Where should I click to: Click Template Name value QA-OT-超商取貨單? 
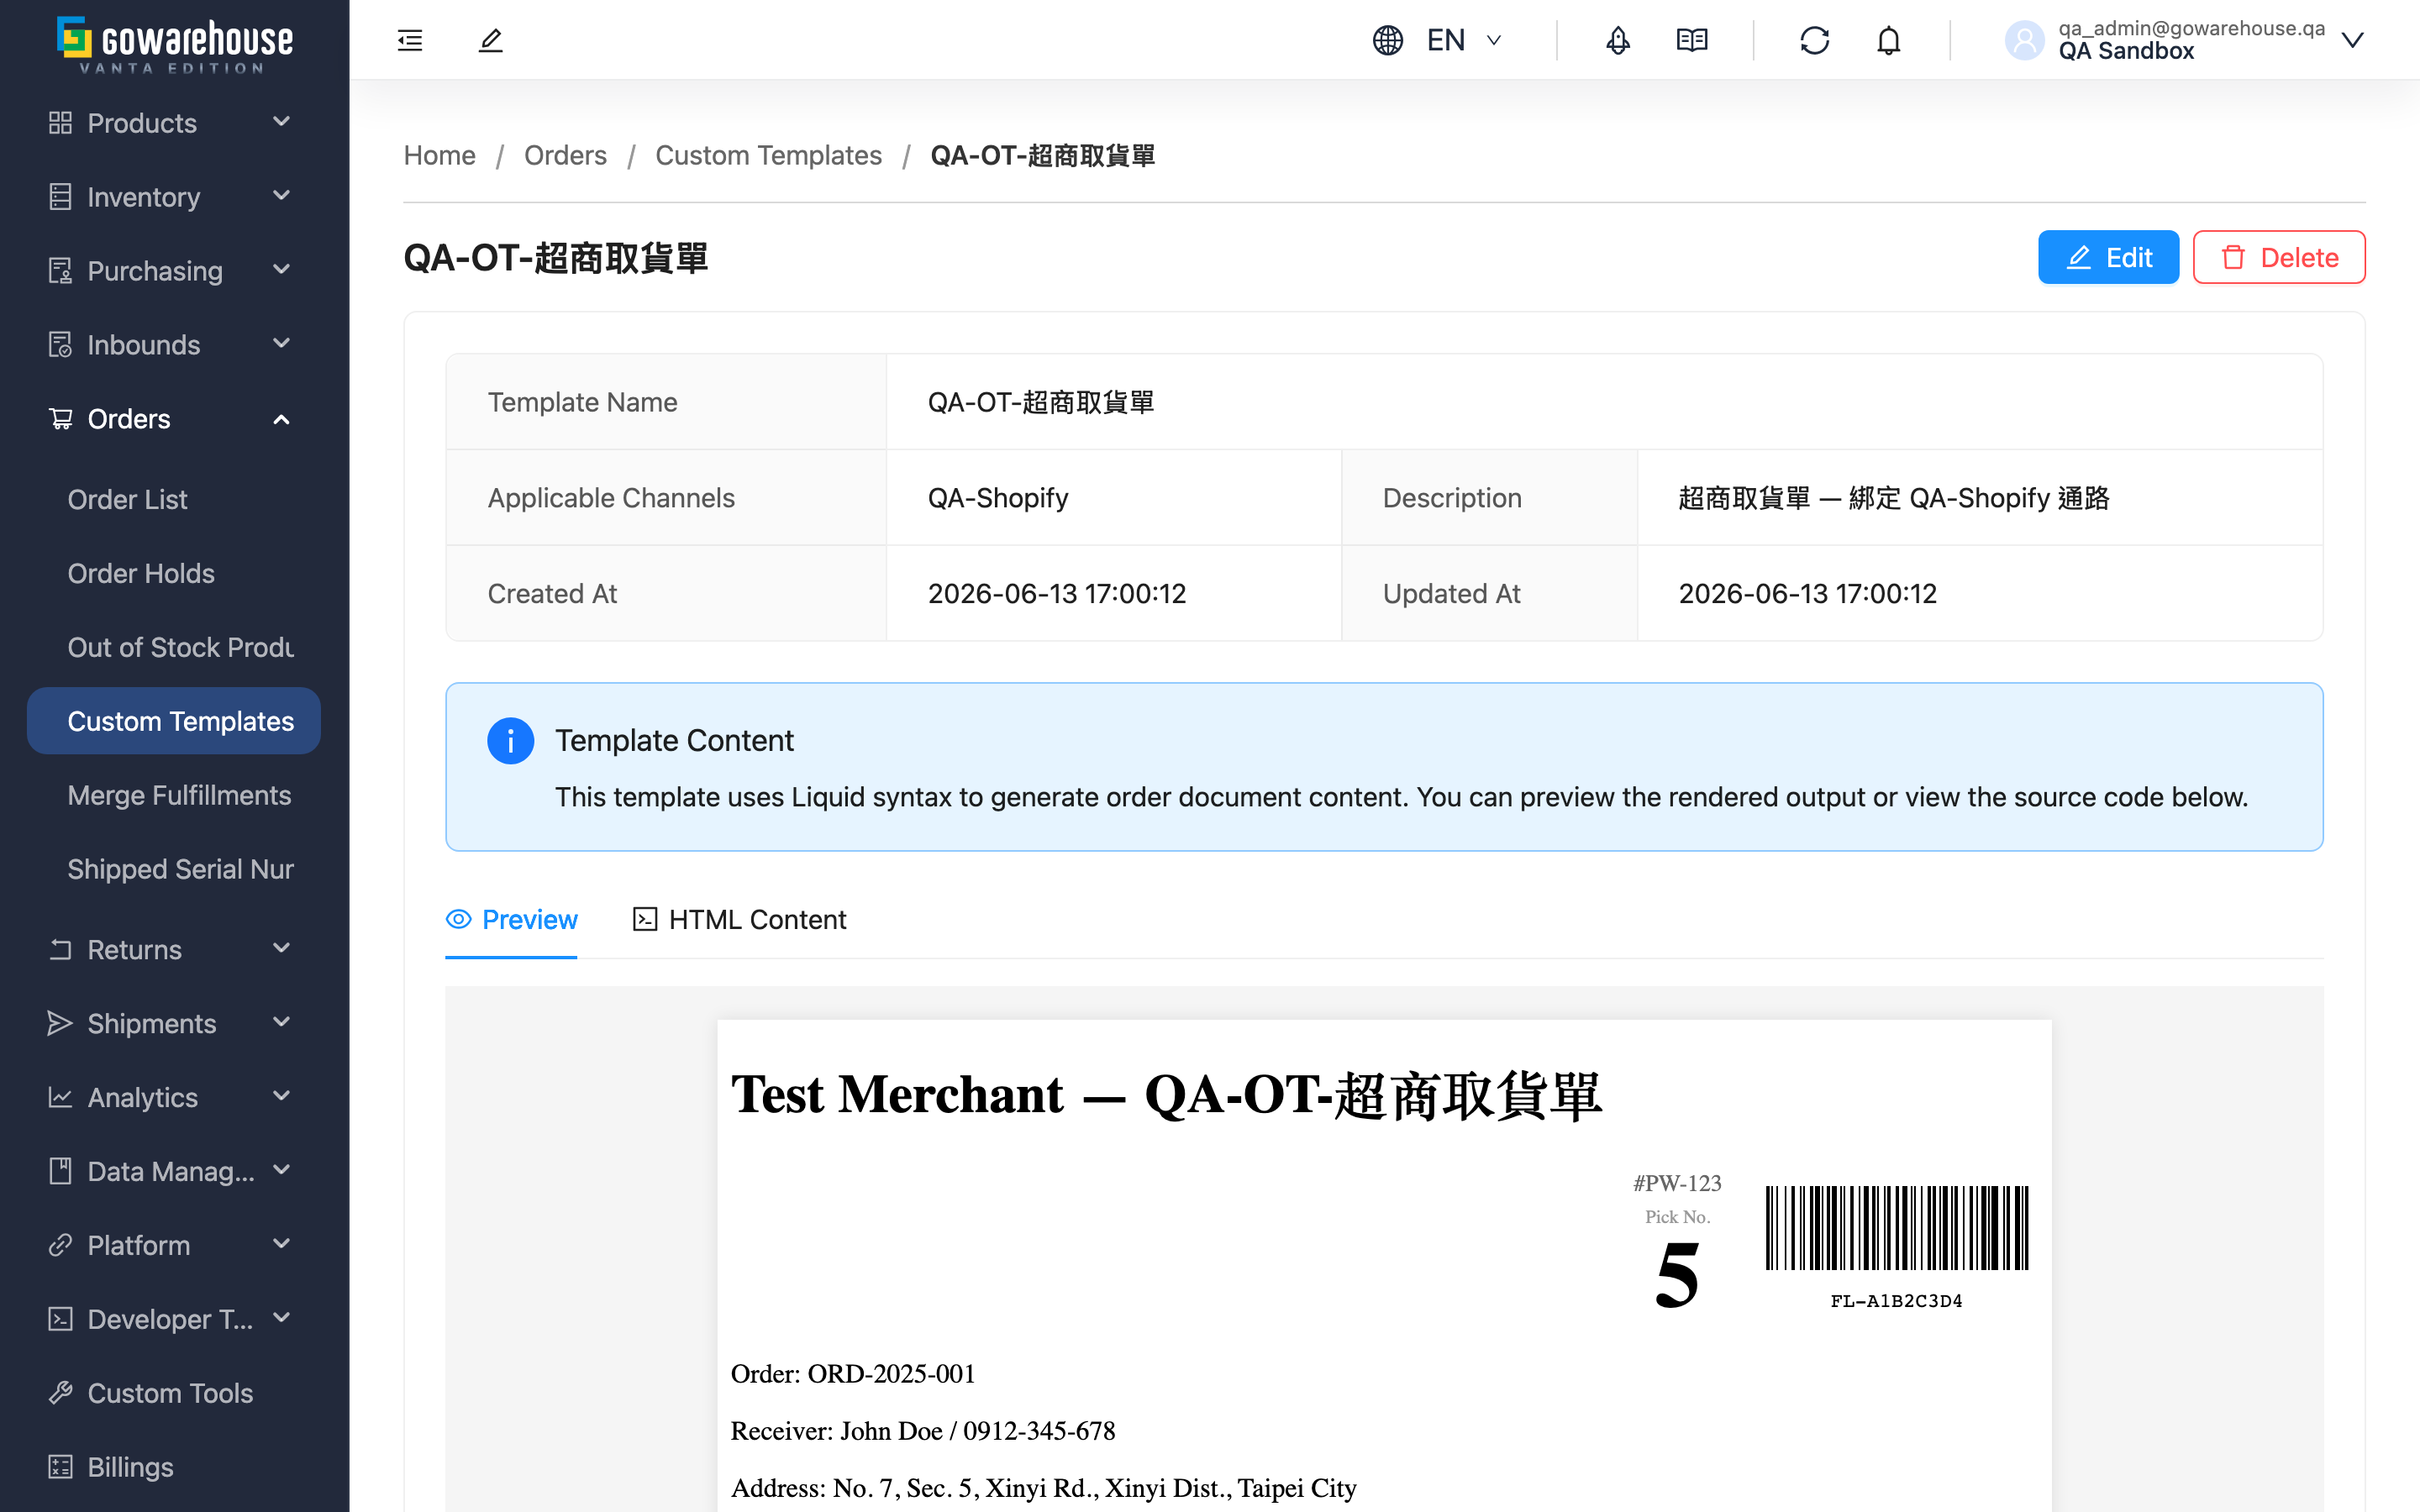[1040, 403]
